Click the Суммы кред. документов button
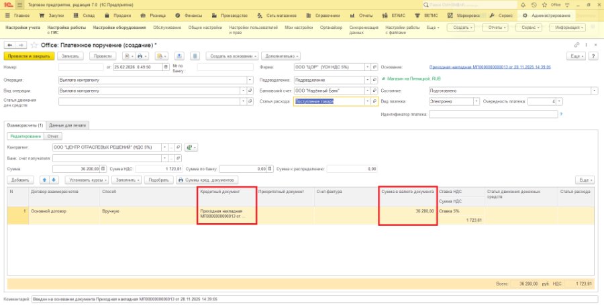The width and height of the screenshot is (604, 305). point(207,180)
